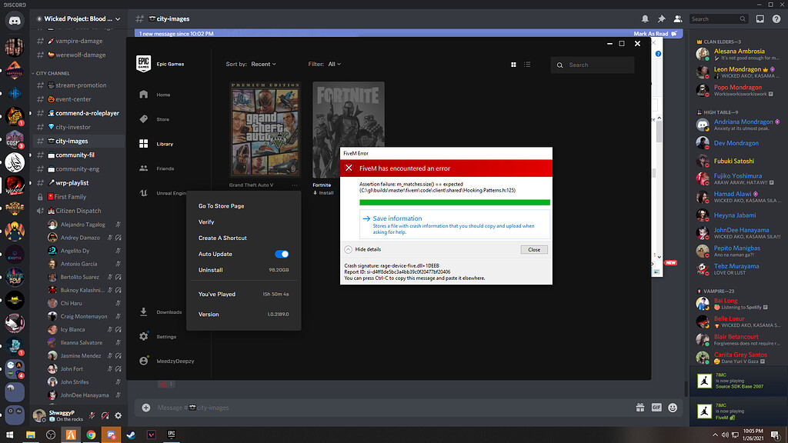This screenshot has height=443, width=788.
Task: Open Epic Games Settings gear
Action: 144,337
